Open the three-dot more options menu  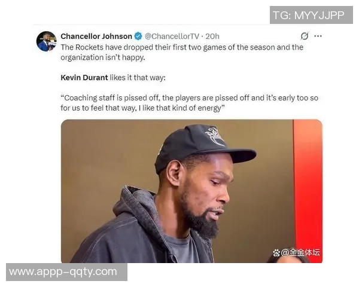point(318,36)
